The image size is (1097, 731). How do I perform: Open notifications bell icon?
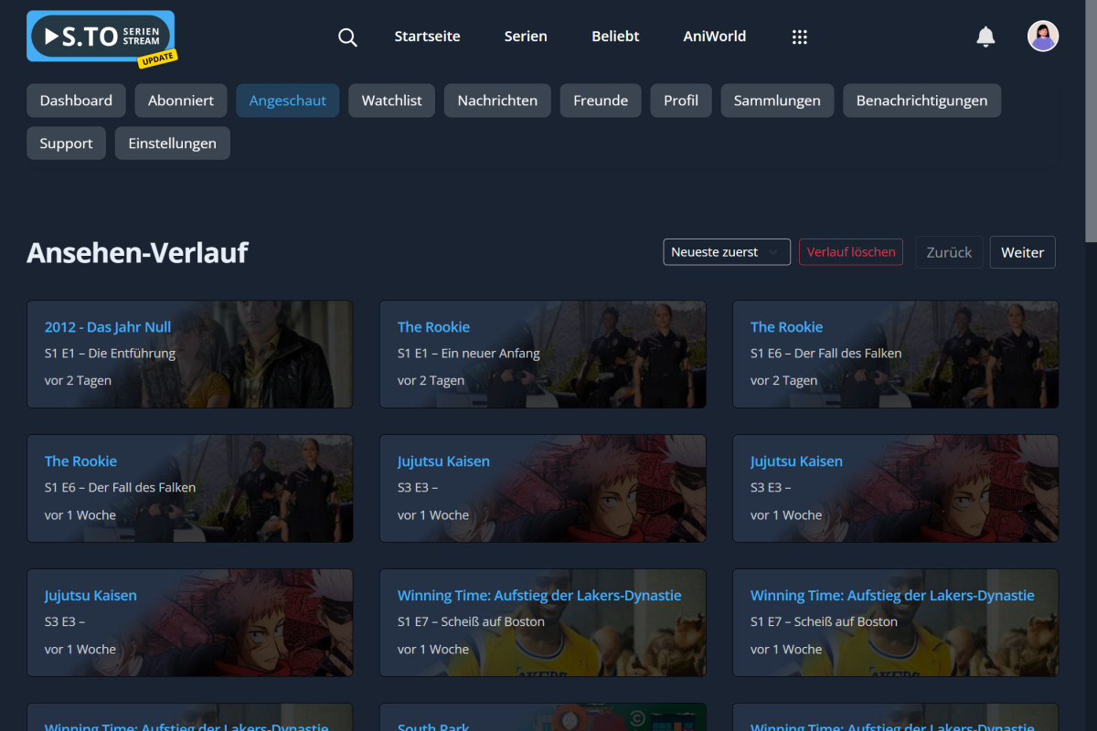(x=985, y=37)
